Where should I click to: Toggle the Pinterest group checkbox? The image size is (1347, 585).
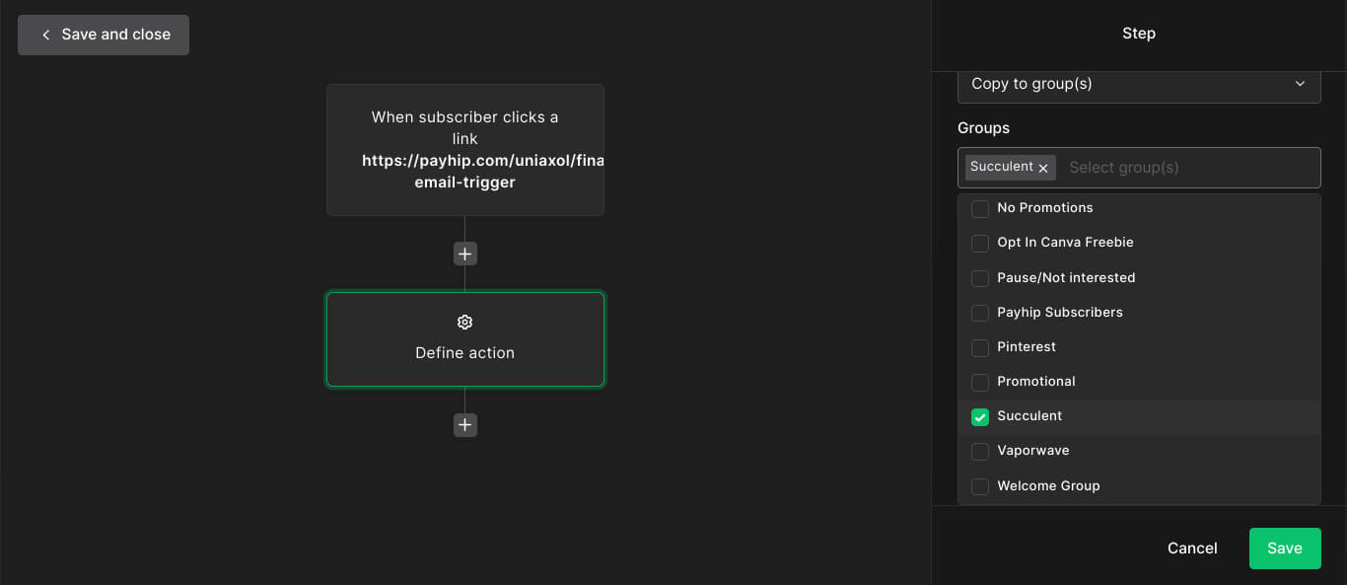coord(980,347)
